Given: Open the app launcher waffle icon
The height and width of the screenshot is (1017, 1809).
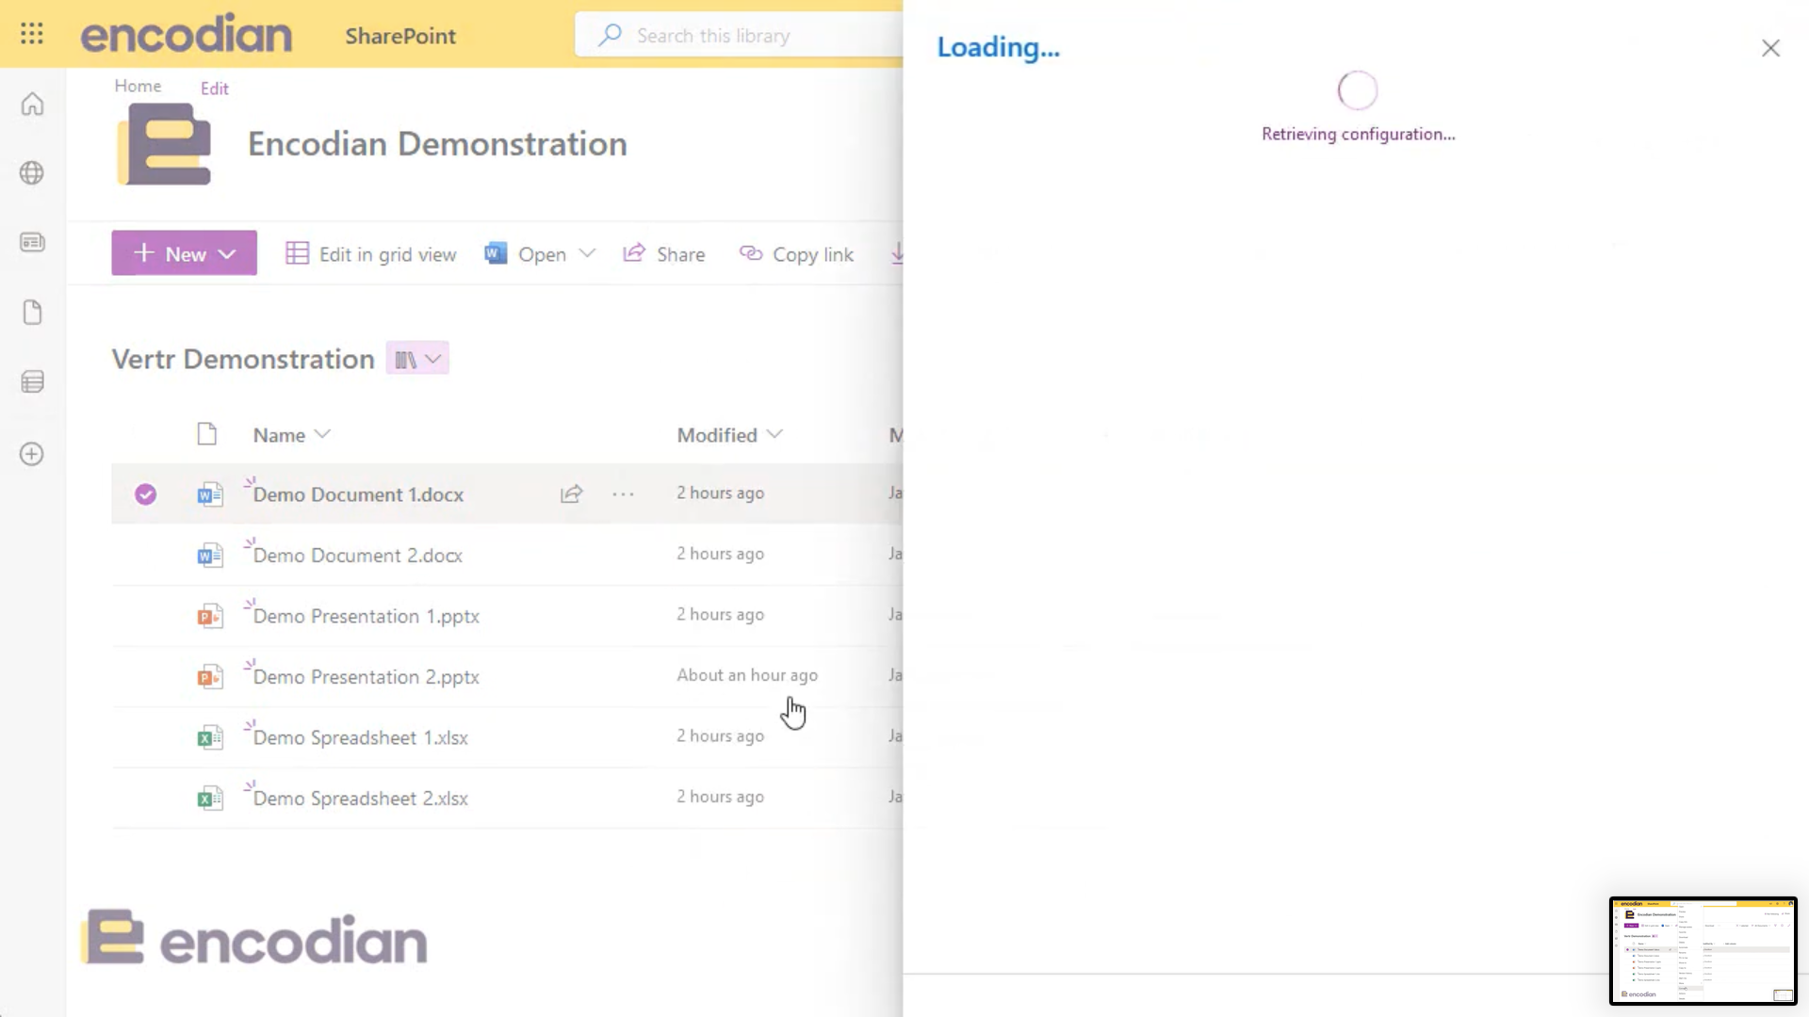Looking at the screenshot, I should coord(32,34).
